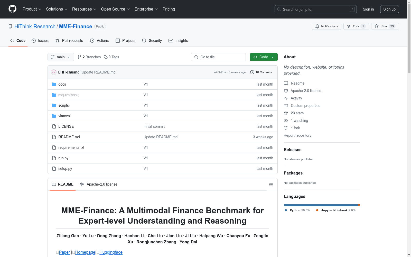Focus the Go to file input
This screenshot has width=411, height=257.
218,57
